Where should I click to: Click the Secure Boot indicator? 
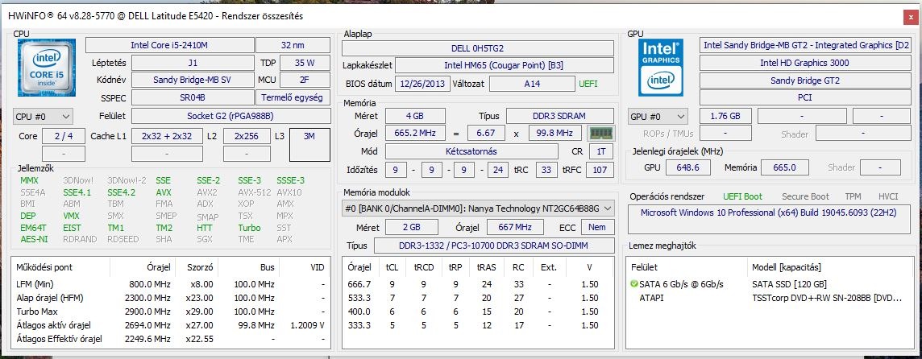(x=805, y=196)
